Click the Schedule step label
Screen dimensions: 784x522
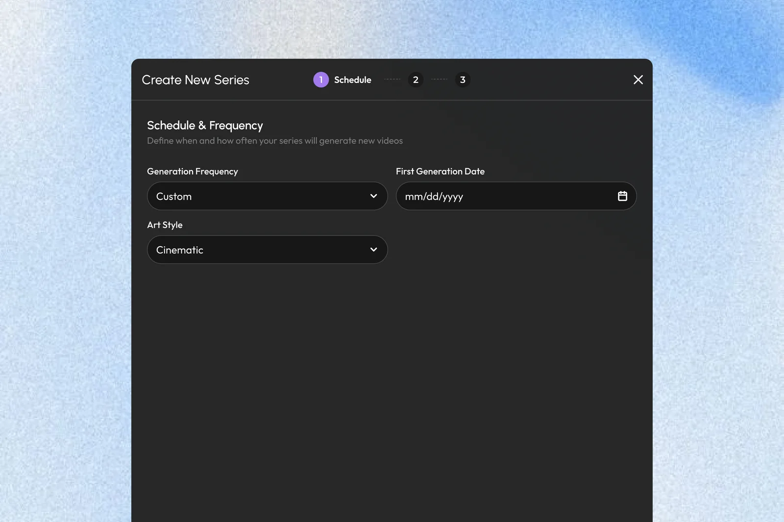(x=353, y=80)
